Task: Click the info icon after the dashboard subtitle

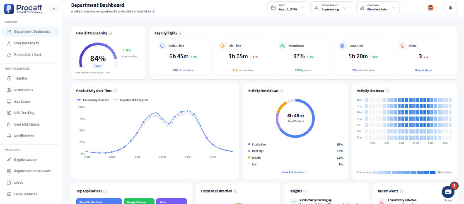Action: click(154, 11)
